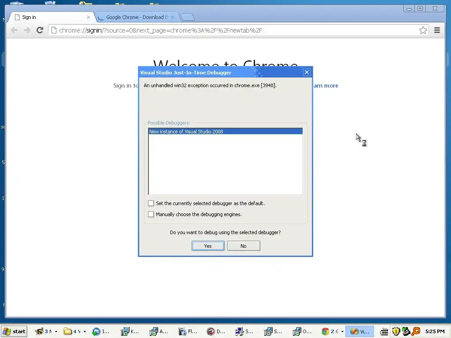Bookmark this page with star icon
This screenshot has width=451, height=338.
pyautogui.click(x=423, y=30)
